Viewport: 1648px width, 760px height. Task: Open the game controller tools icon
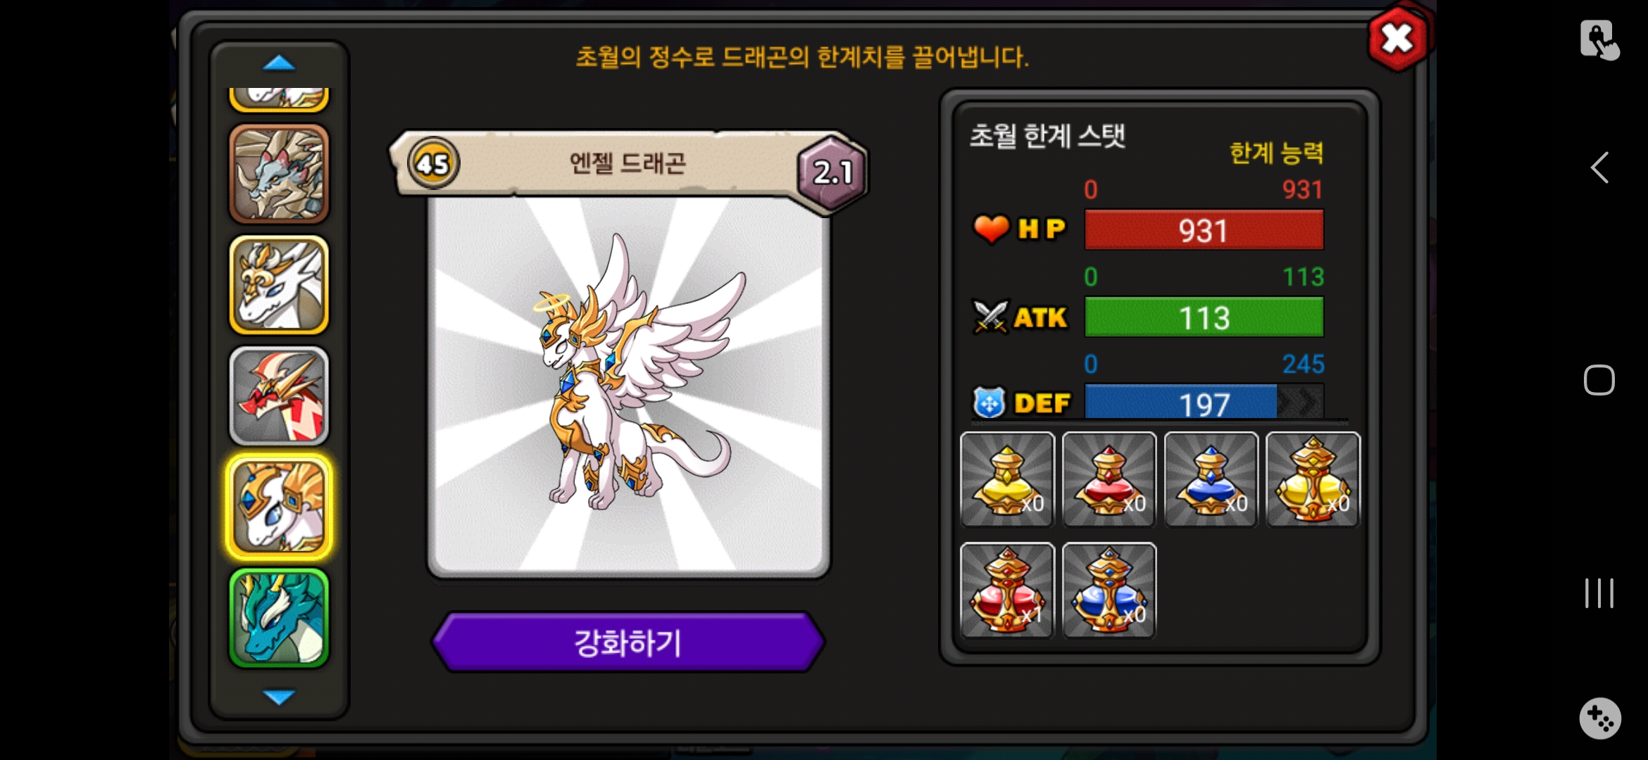(x=1599, y=718)
